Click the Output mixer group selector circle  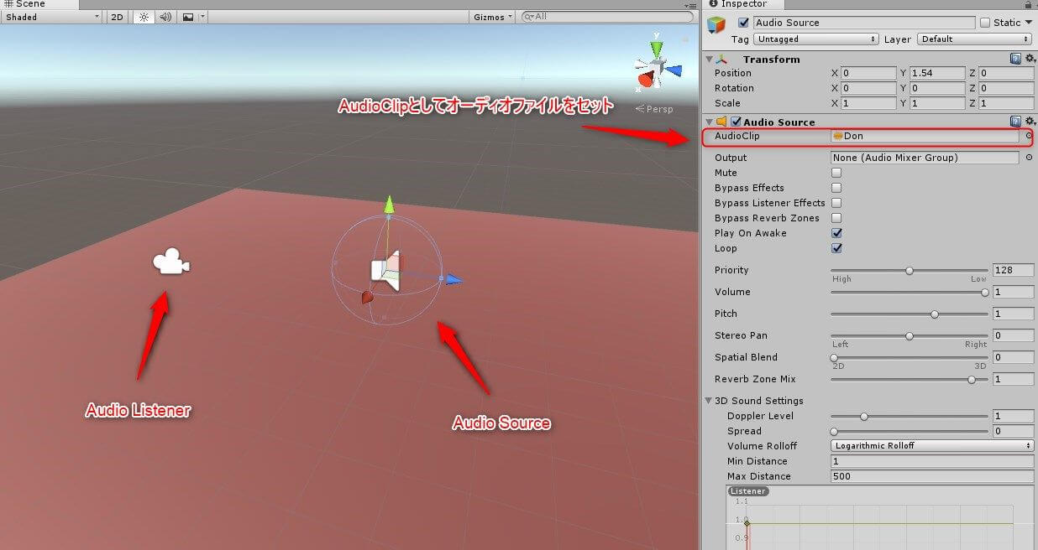click(1029, 157)
